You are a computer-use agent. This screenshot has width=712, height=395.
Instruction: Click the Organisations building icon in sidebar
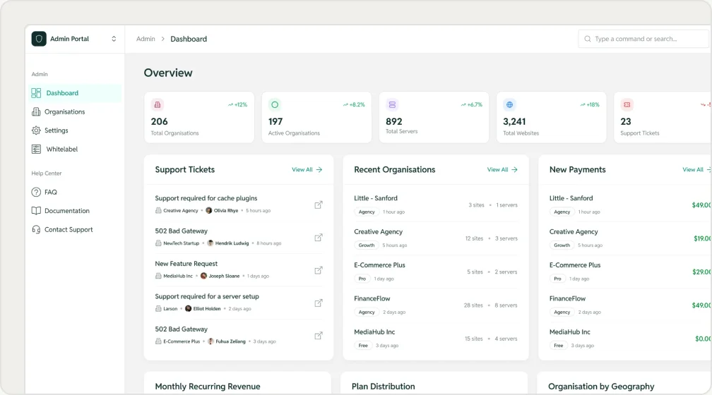(36, 111)
